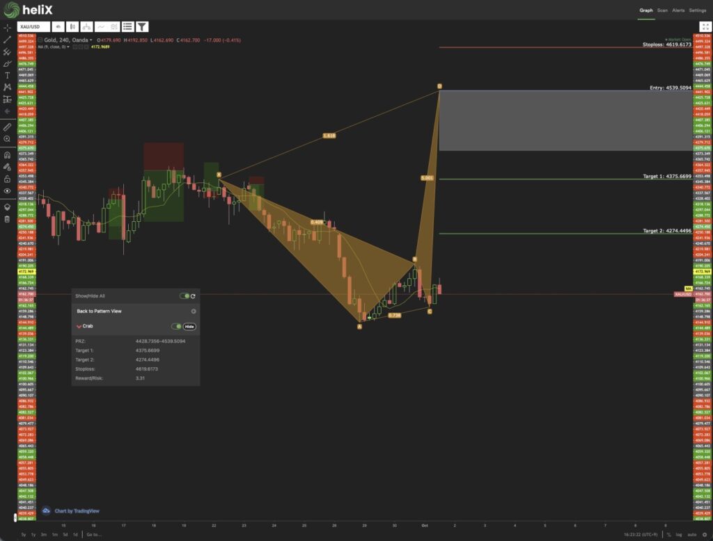Activate the zoom in tool

pyautogui.click(x=7, y=139)
